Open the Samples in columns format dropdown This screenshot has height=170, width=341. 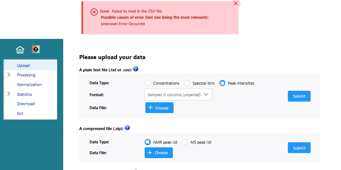178,94
